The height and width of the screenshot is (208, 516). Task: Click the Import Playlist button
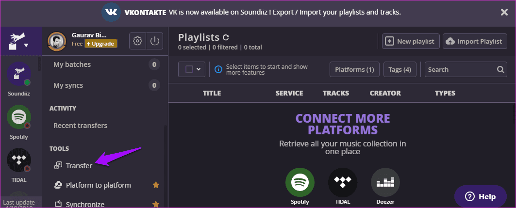coord(475,41)
